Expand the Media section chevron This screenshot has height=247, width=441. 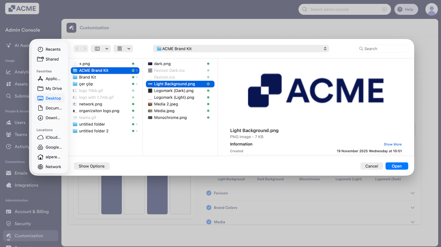click(x=413, y=222)
